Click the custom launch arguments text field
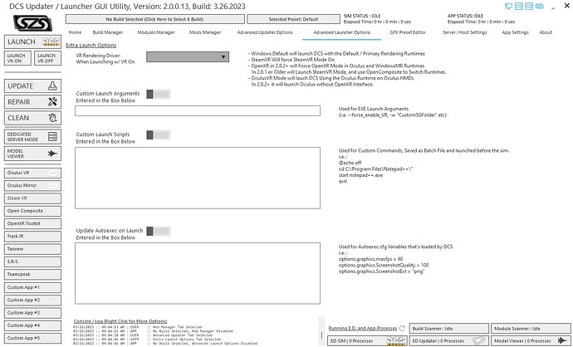This screenshot has height=347, width=573. [198, 111]
